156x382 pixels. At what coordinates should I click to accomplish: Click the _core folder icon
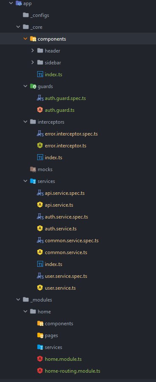(x=26, y=27)
